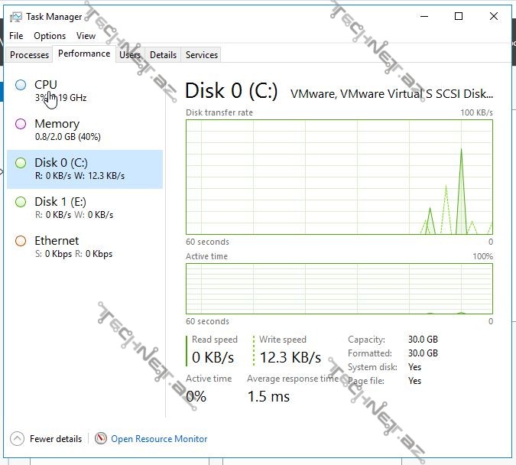
Task: Switch to the Users tab
Action: click(x=130, y=55)
